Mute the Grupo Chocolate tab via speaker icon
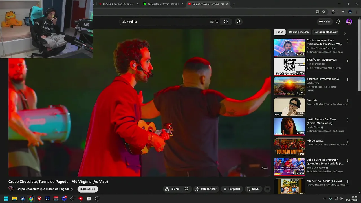This screenshot has width=361, height=203. click(223, 4)
